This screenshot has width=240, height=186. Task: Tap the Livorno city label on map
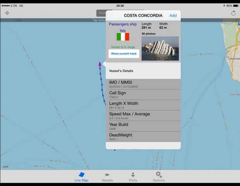click(234, 58)
